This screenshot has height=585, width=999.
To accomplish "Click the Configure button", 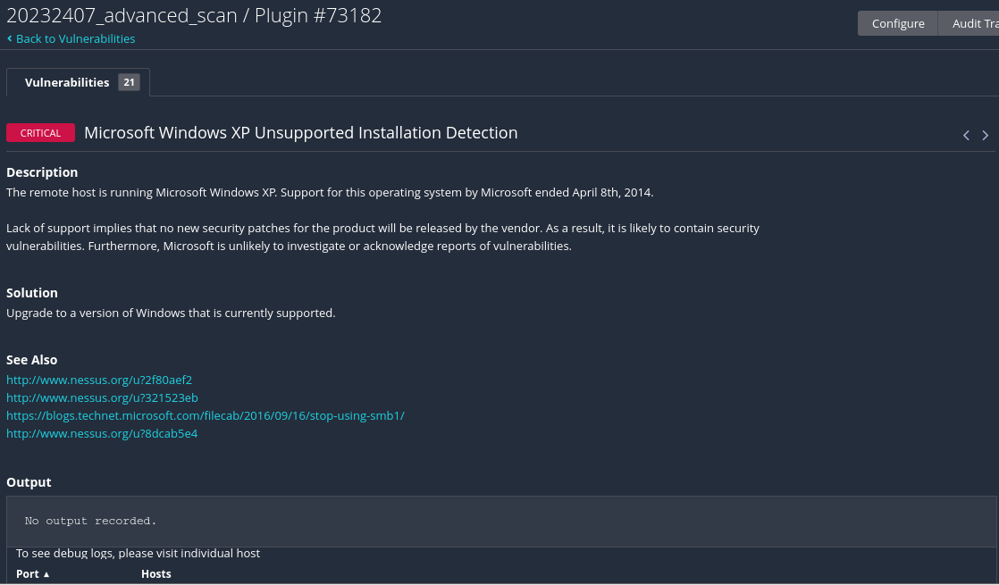I will click(x=898, y=23).
